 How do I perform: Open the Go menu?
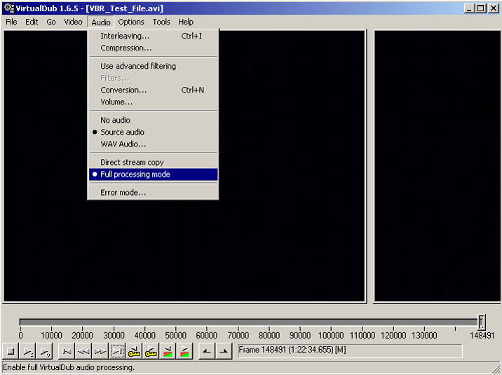(51, 22)
